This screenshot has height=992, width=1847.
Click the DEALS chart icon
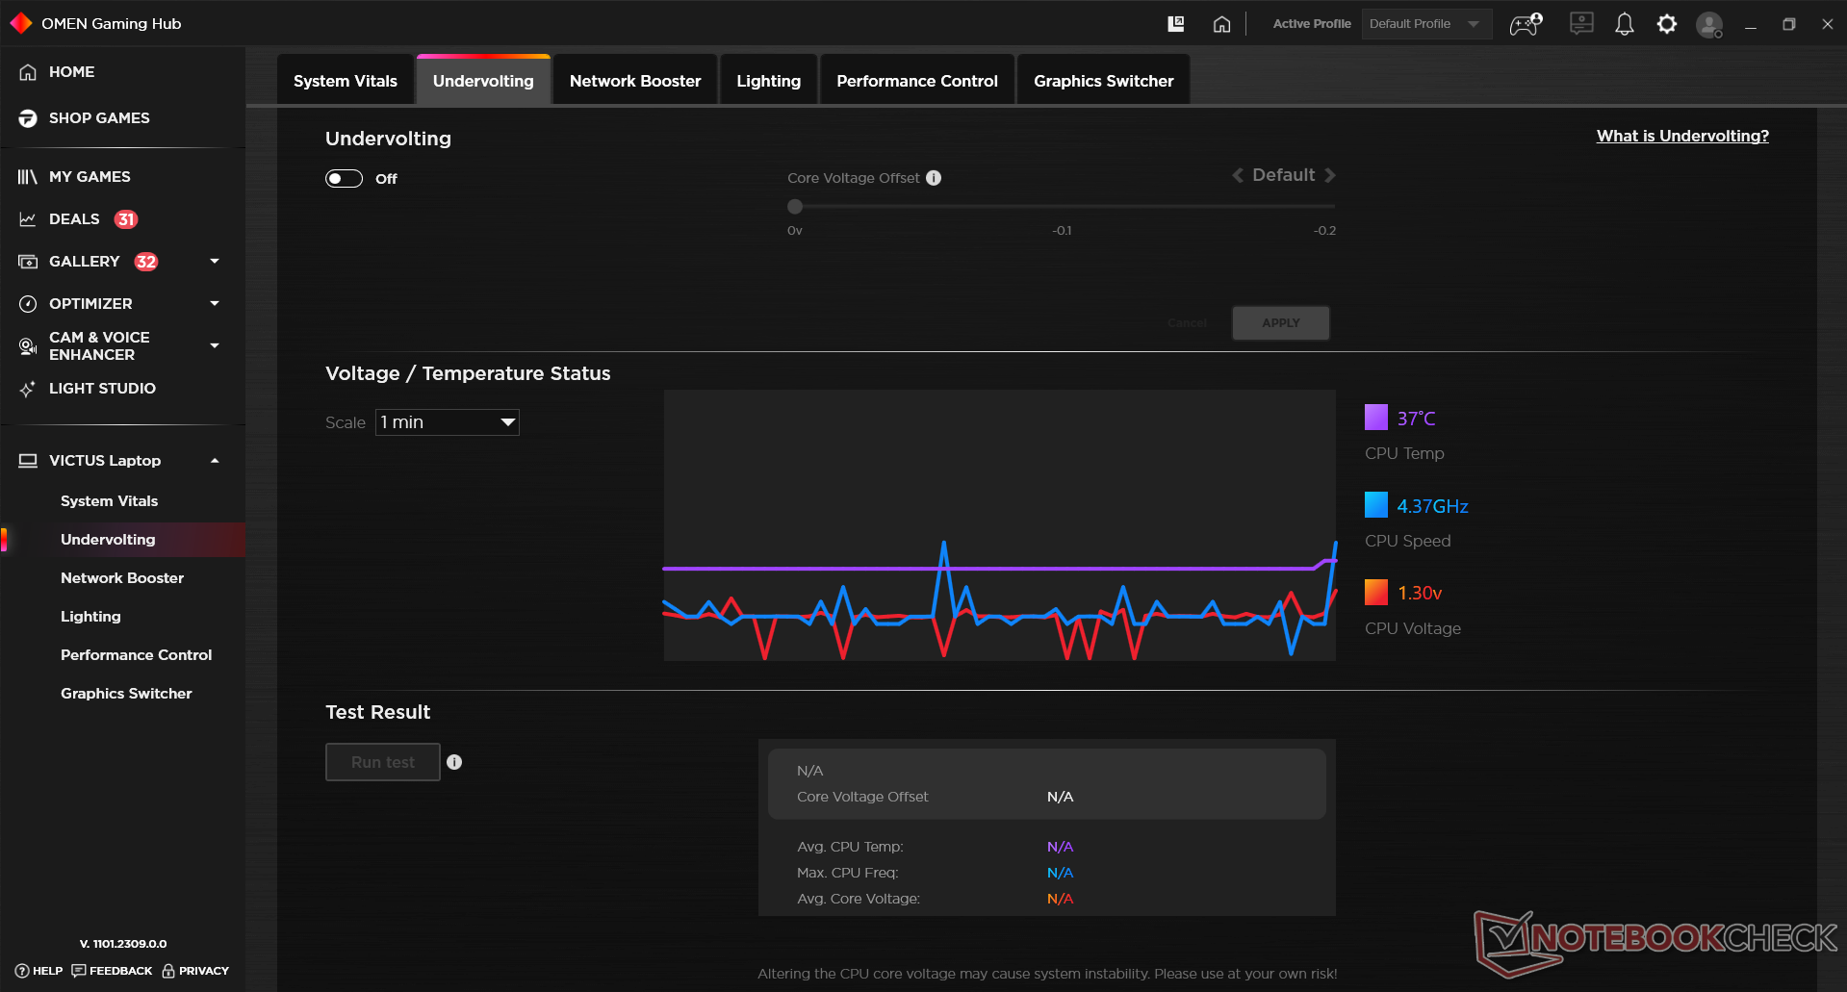[x=28, y=219]
